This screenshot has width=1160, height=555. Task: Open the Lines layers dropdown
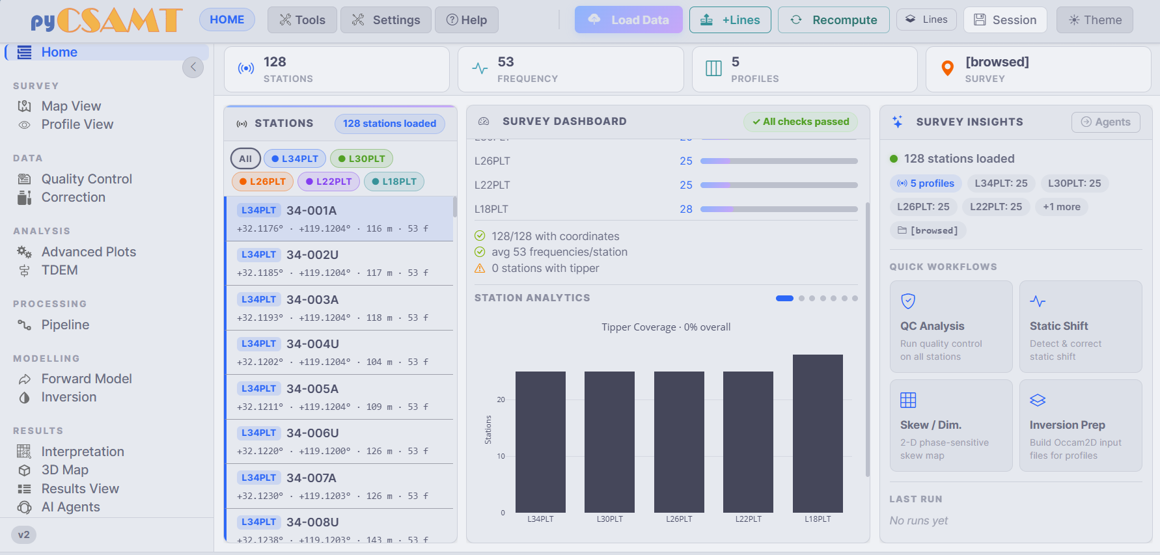[x=926, y=20]
